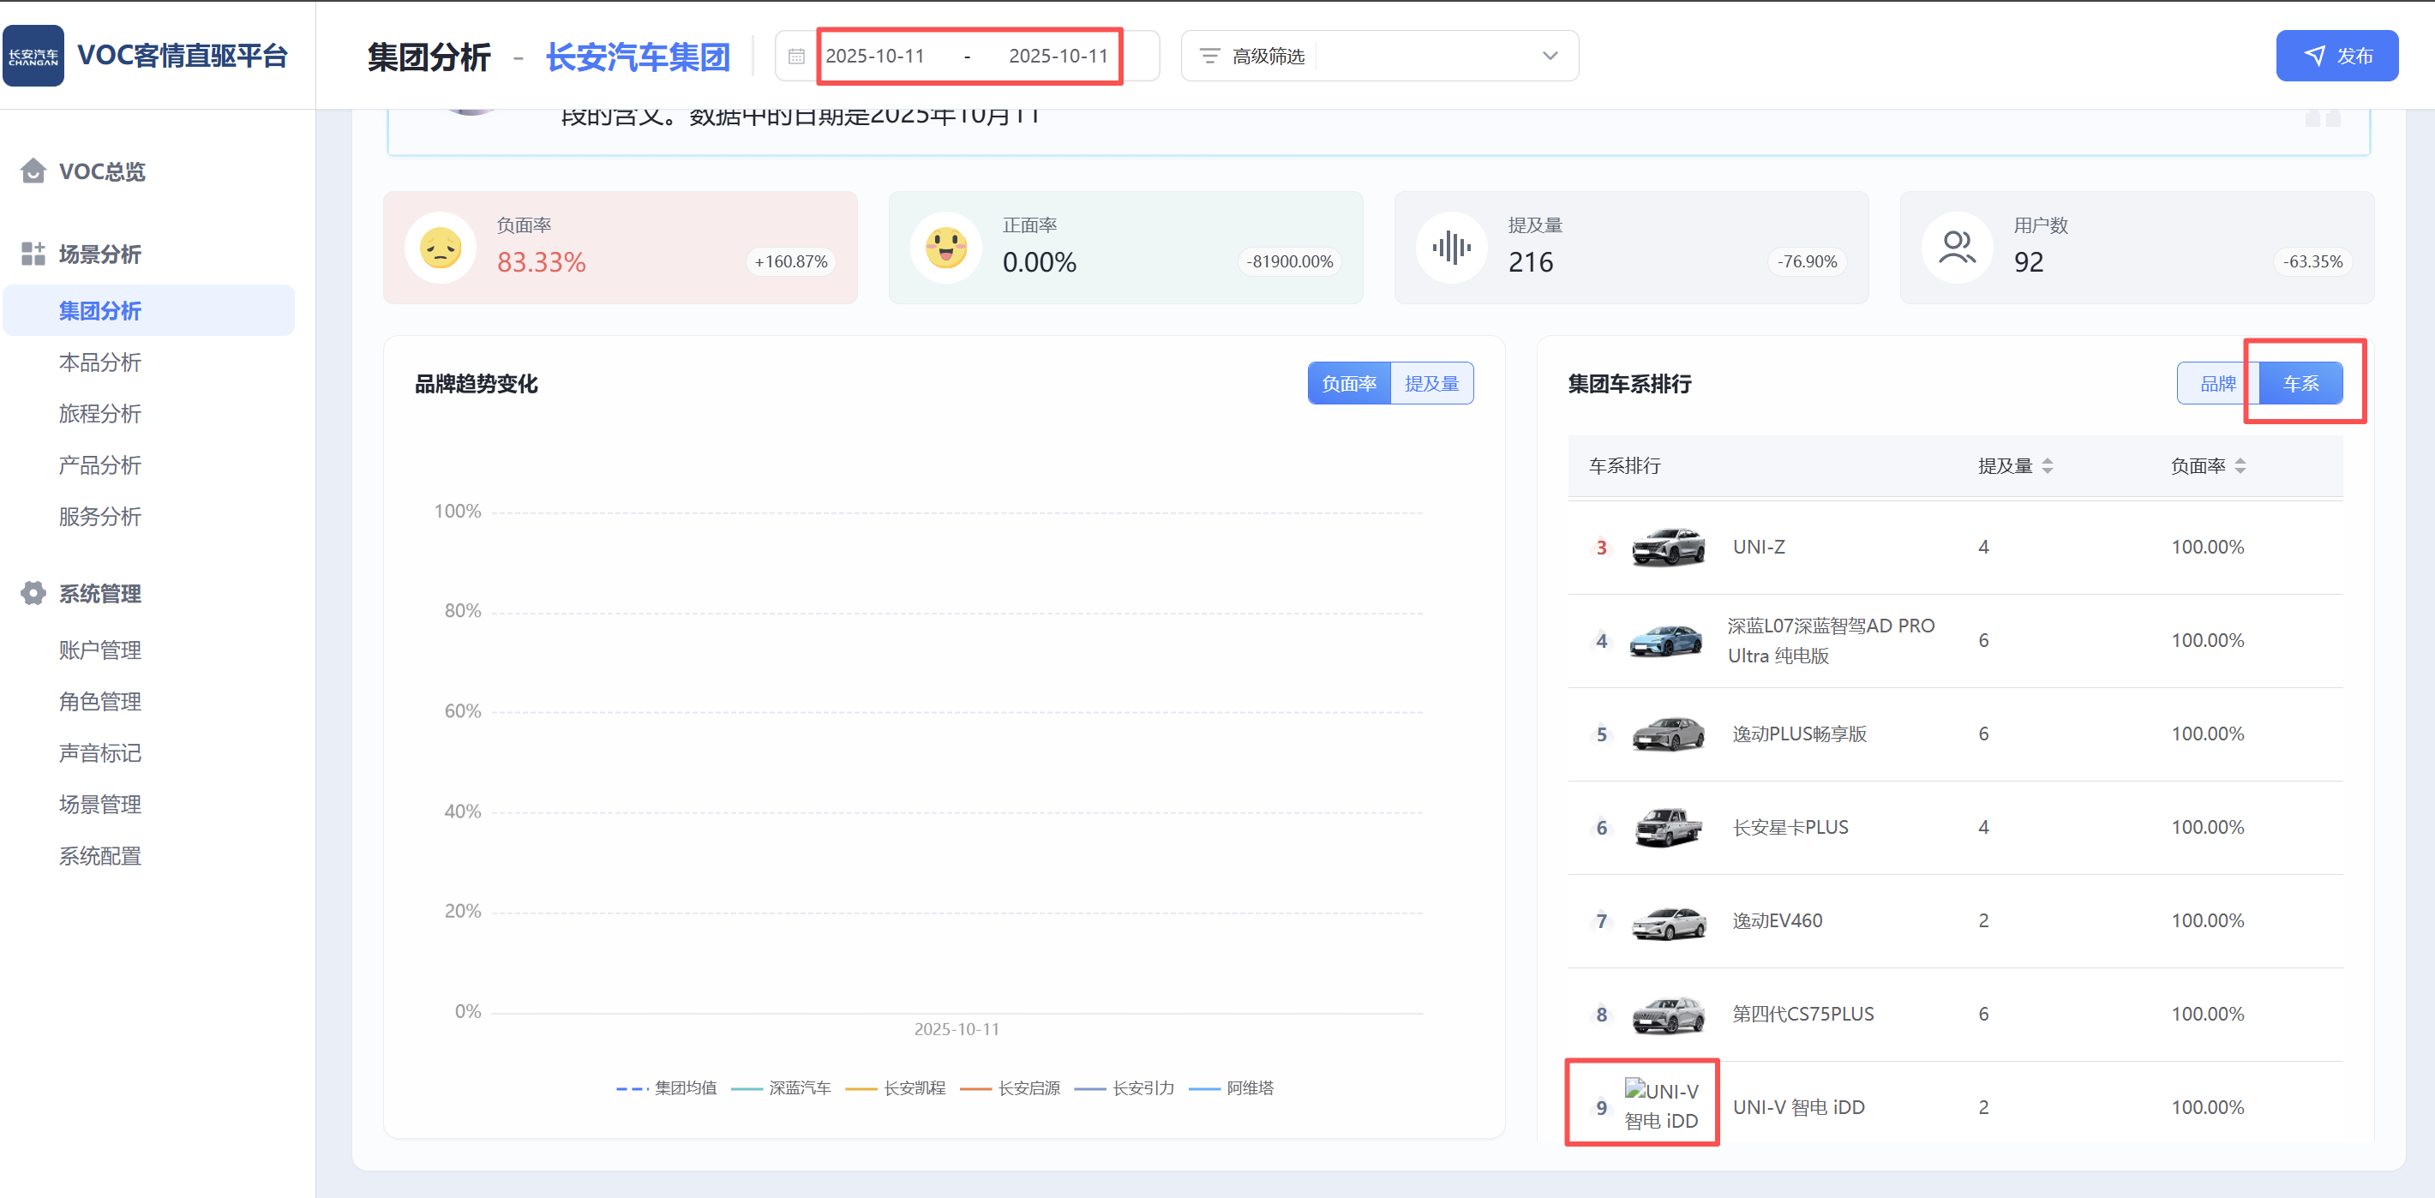Sort ranking by 提及量 column

tap(2014, 466)
